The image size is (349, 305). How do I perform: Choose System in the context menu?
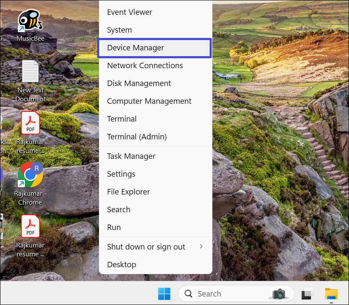(x=119, y=30)
